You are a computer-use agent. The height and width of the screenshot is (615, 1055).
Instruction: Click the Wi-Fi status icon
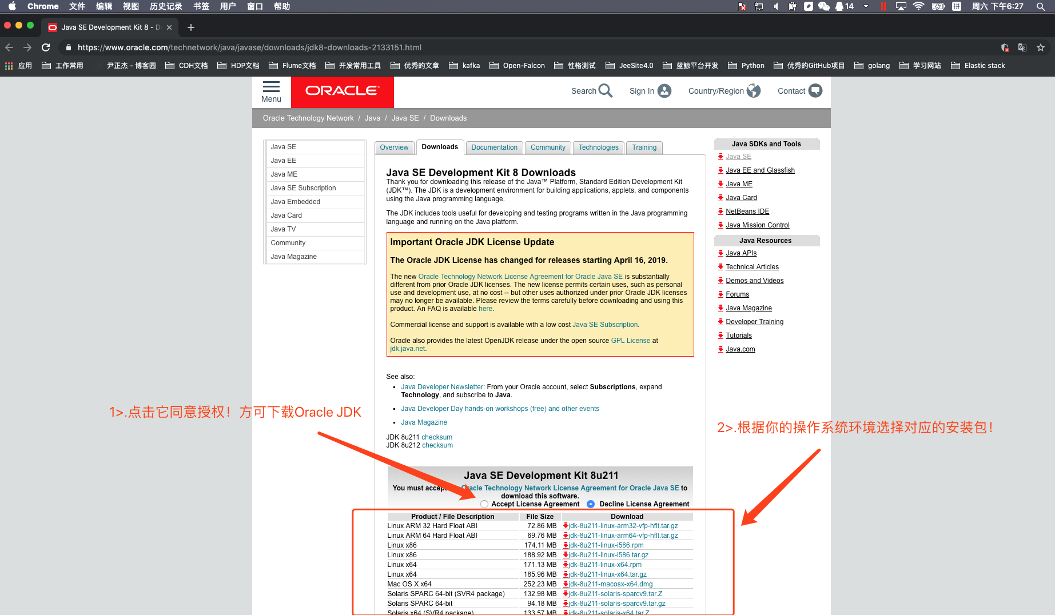pyautogui.click(x=918, y=6)
